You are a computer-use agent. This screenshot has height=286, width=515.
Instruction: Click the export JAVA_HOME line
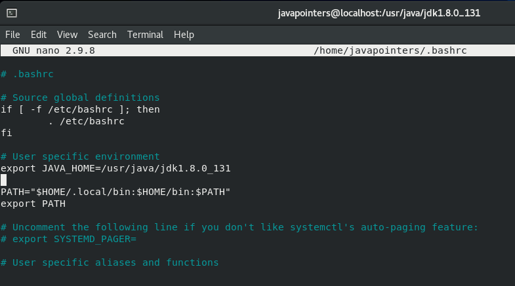point(115,168)
